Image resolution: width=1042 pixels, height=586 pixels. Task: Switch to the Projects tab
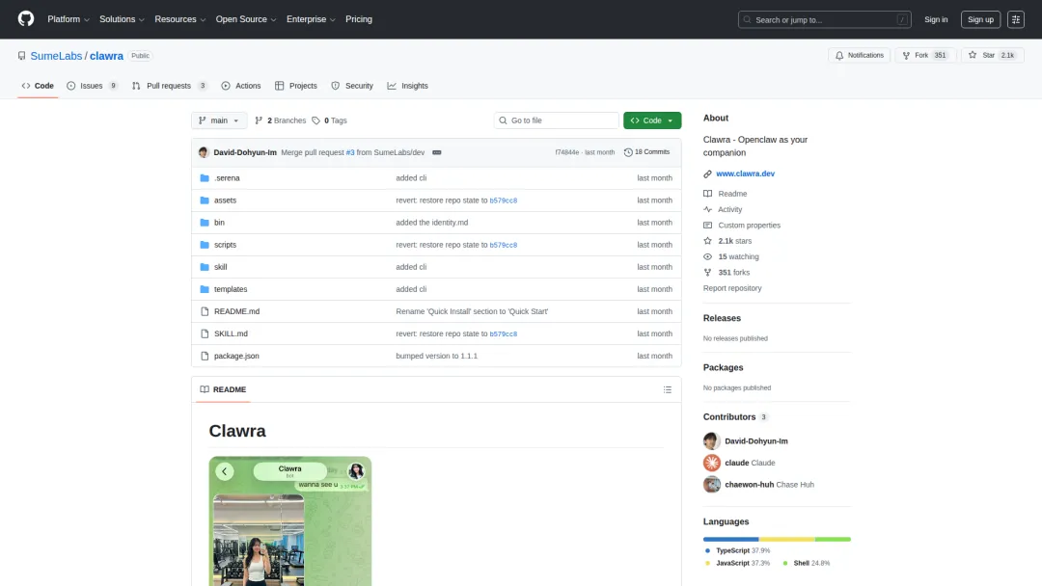click(296, 86)
